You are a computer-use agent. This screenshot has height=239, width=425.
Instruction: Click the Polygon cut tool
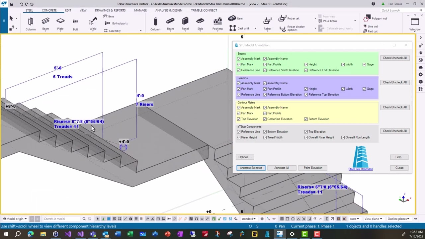point(376,19)
